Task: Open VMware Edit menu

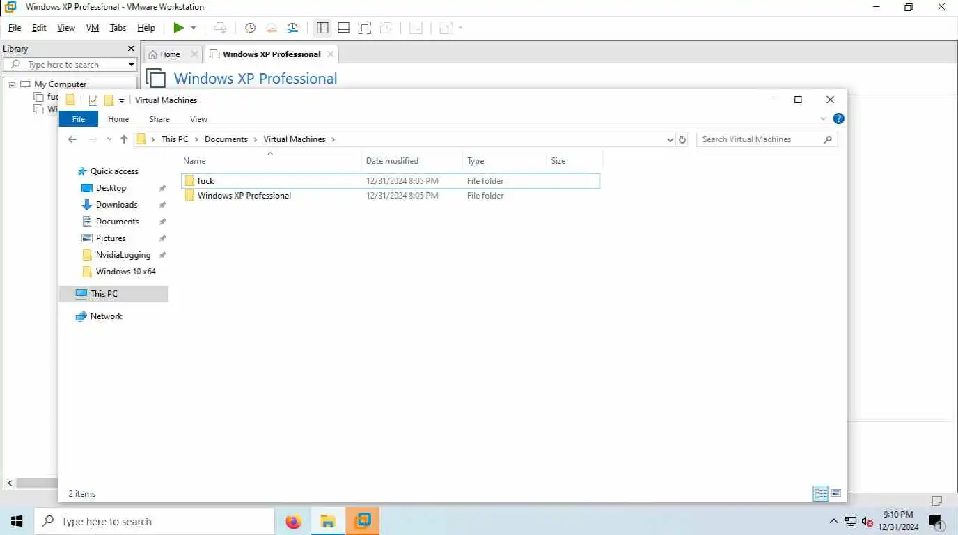Action: [x=39, y=28]
